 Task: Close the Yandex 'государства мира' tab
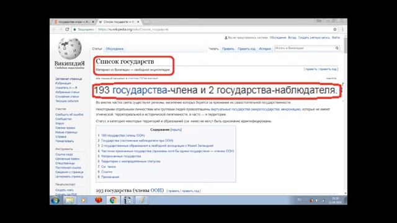click(x=93, y=22)
